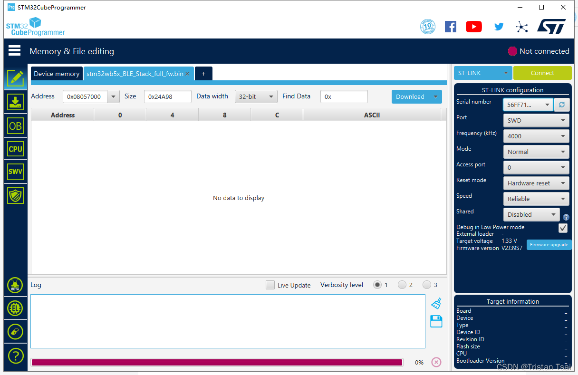Open the Shared Disabled dropdown
578x375 pixels.
coord(531,214)
